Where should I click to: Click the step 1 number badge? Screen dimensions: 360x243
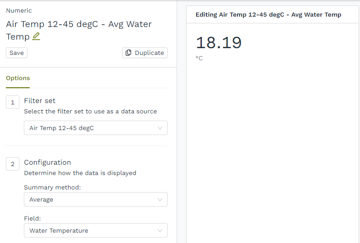pyautogui.click(x=12, y=102)
